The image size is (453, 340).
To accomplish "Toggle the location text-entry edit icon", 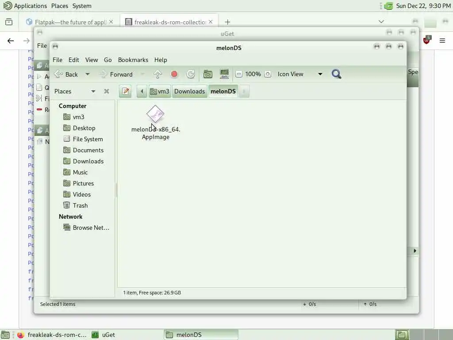I will (x=125, y=91).
